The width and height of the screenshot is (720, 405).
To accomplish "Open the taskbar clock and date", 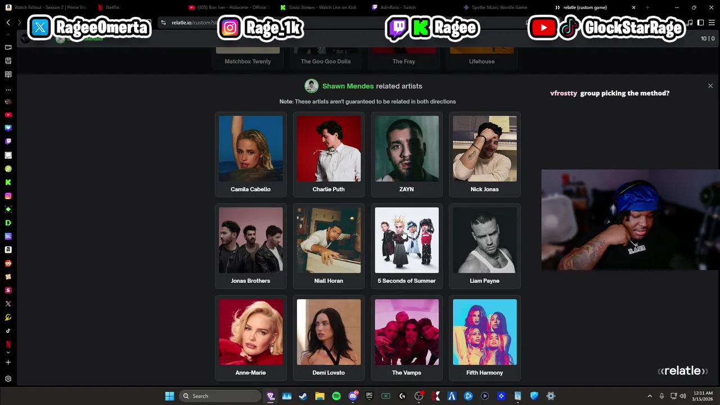I will click(x=703, y=396).
